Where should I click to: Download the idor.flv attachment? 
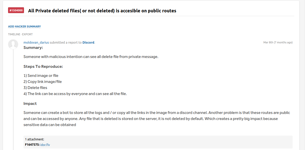(x=45, y=145)
